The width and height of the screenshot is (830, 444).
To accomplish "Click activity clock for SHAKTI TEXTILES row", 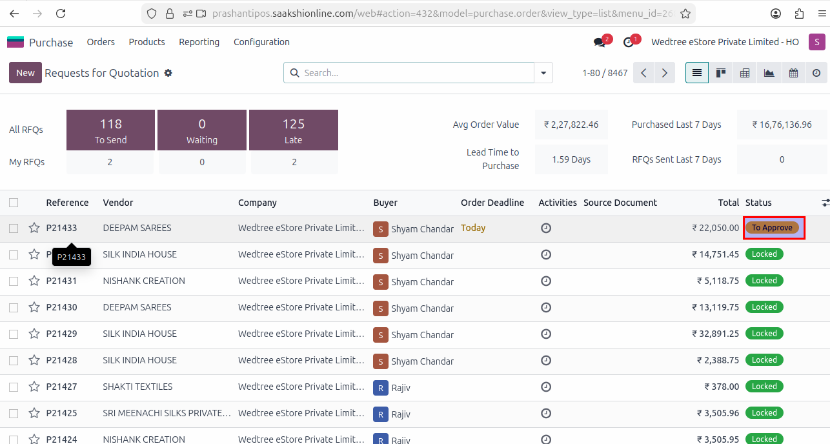I will point(546,387).
